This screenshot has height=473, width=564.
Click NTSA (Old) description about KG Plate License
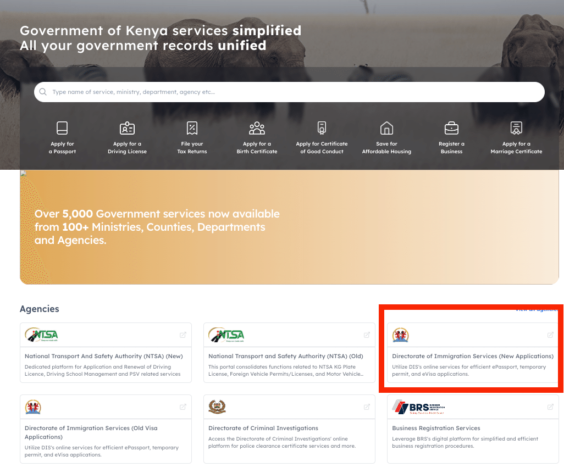286,370
